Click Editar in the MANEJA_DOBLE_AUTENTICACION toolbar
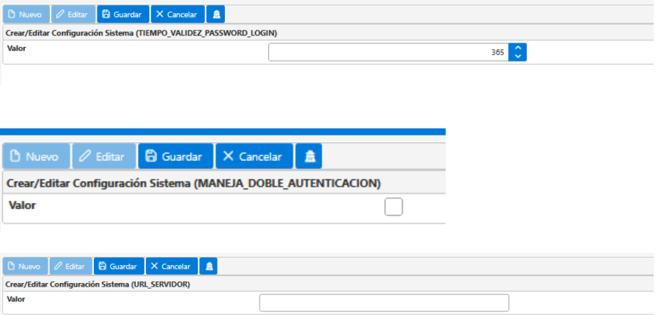The image size is (658, 315). [104, 156]
